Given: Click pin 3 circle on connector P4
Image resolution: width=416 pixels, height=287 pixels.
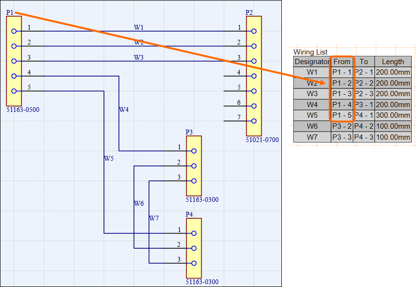Looking at the screenshot, I should (194, 263).
